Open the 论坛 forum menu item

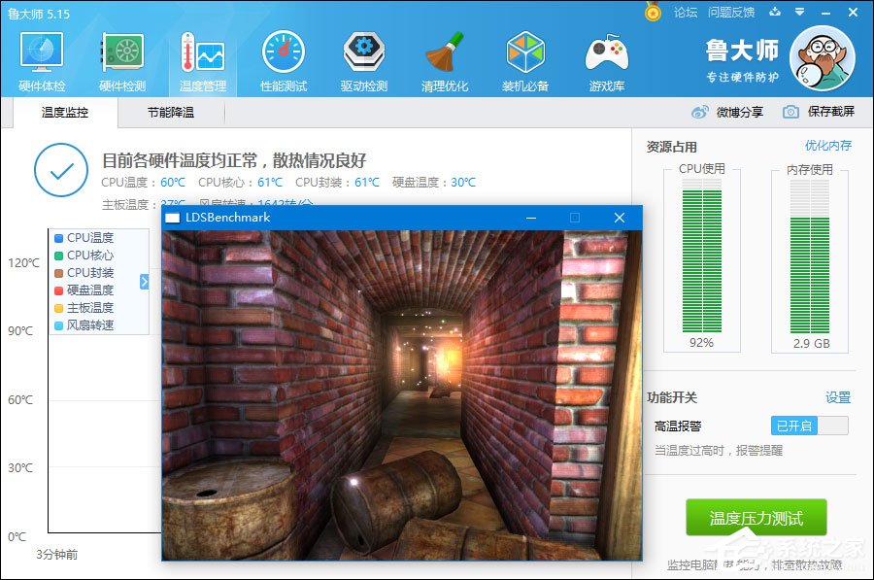pyautogui.click(x=688, y=12)
